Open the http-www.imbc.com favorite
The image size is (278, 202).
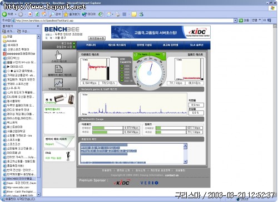pos(17,188)
